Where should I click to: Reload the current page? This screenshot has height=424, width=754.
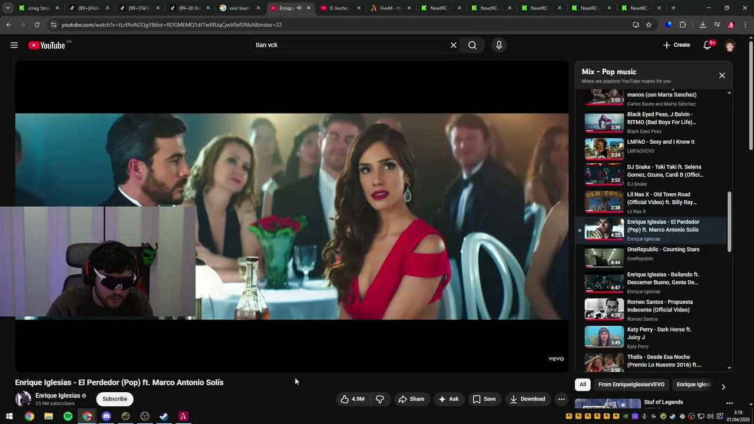[x=37, y=25]
